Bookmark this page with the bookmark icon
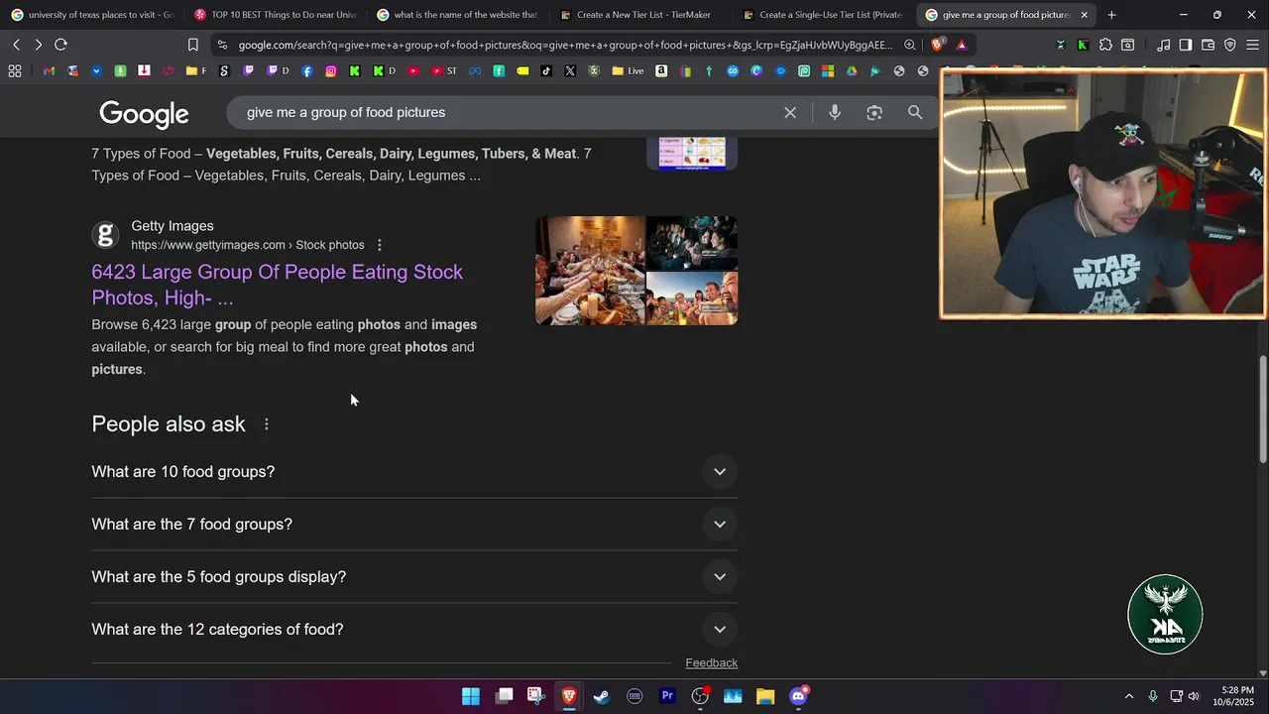Screen dimensions: 1269x714 [192, 45]
